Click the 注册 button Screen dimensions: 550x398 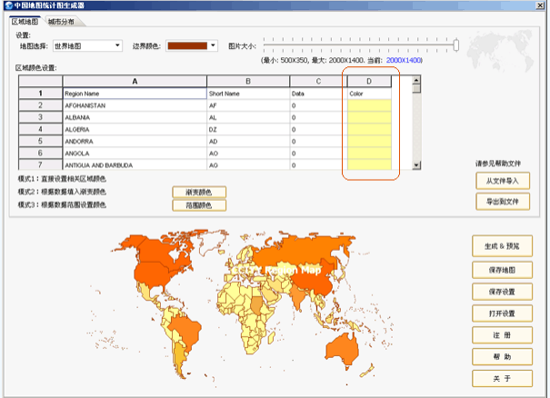502,335
